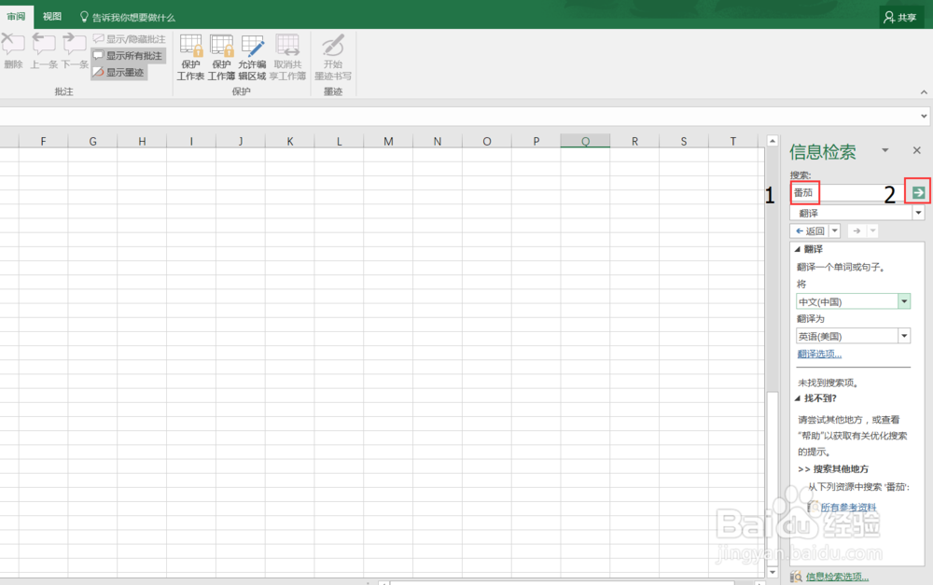933x585 pixels.
Task: Open the 信息检索选项 link
Action: click(x=837, y=576)
